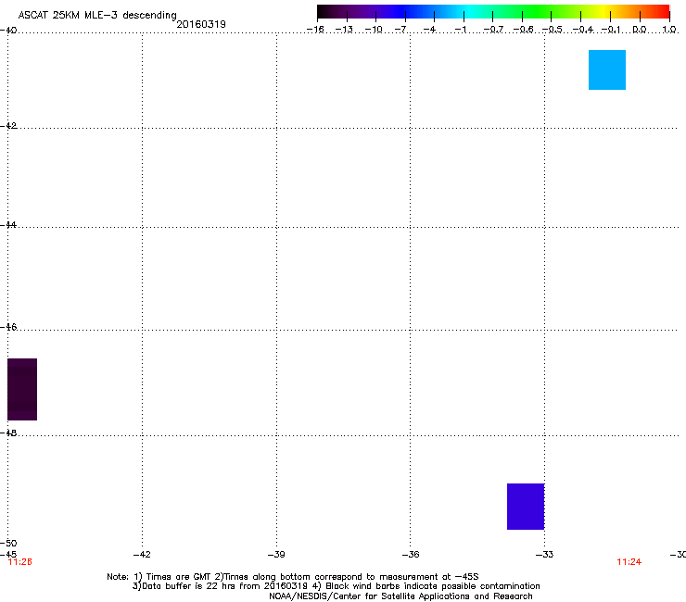Image resolution: width=686 pixels, height=602 pixels.
Task: Click the NOAA/NESDIS credit line
Action: tap(400, 596)
